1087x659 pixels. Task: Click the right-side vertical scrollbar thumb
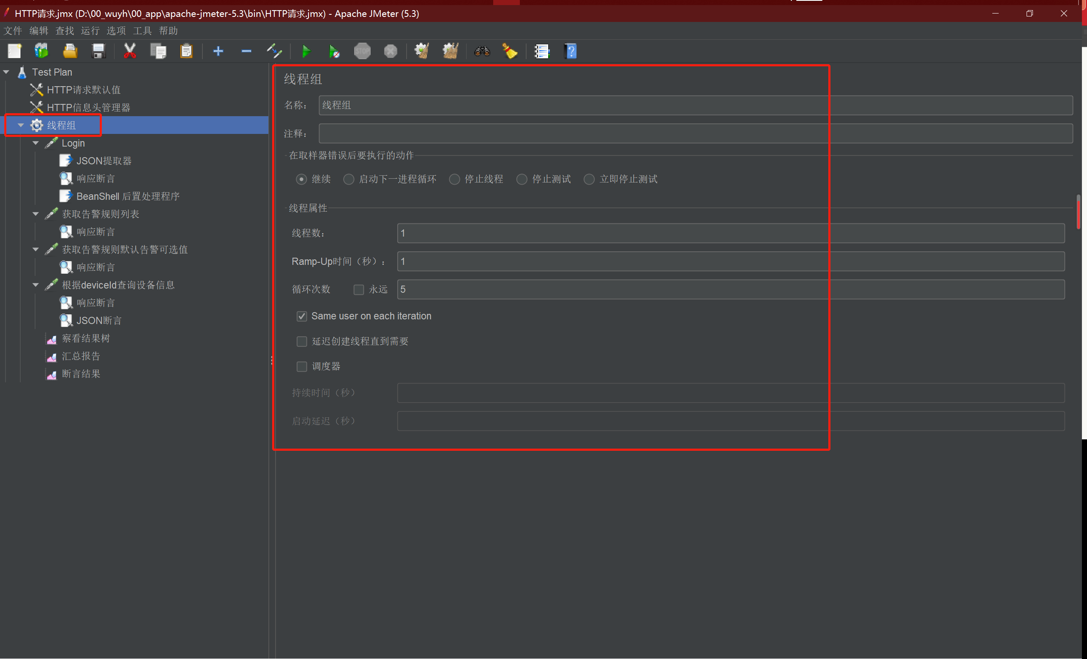(x=1078, y=212)
